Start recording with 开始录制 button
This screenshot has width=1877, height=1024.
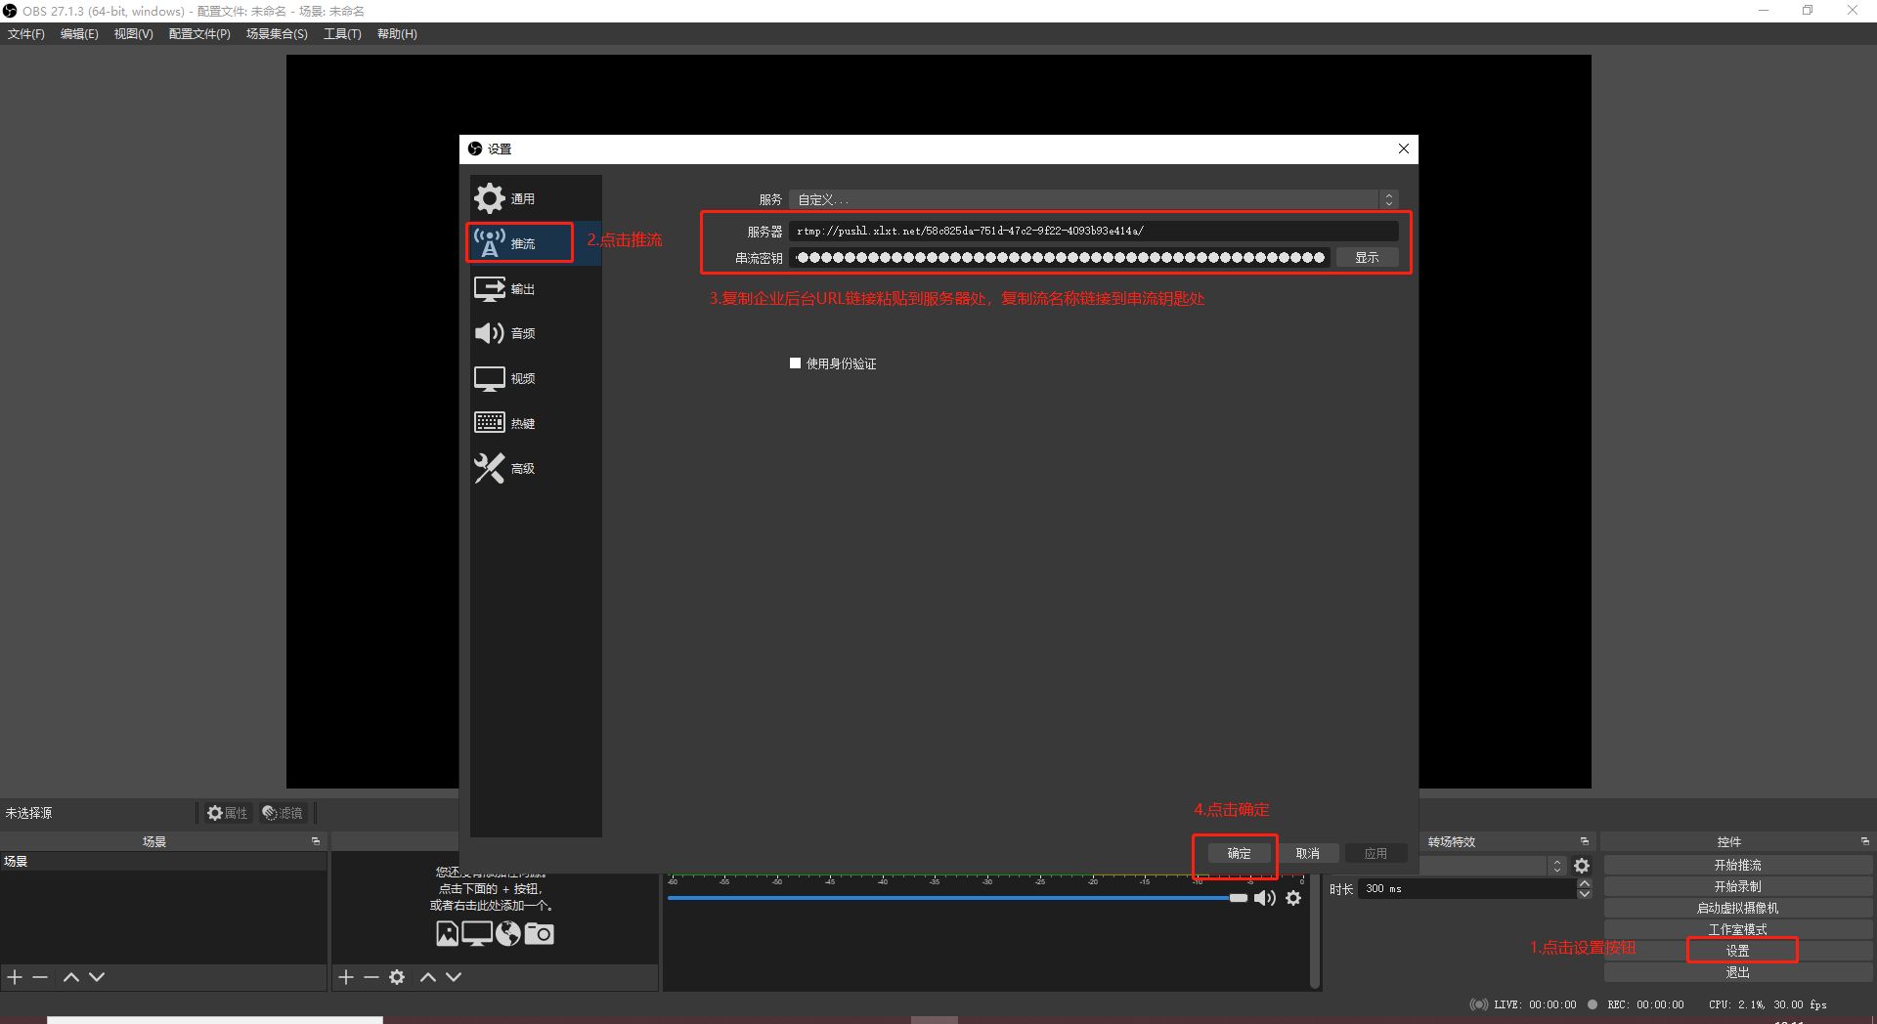point(1737,887)
